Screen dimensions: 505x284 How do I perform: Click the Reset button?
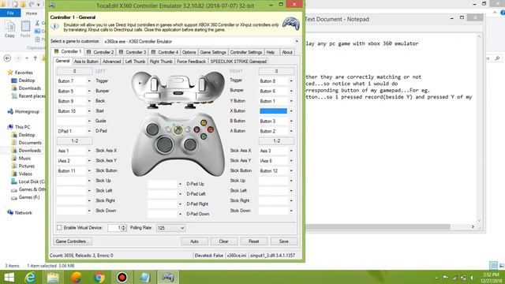(x=254, y=241)
